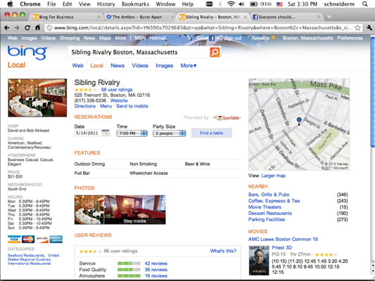This screenshot has height=281, width=375.
Task: Select the News search tab
Action: (117, 65)
